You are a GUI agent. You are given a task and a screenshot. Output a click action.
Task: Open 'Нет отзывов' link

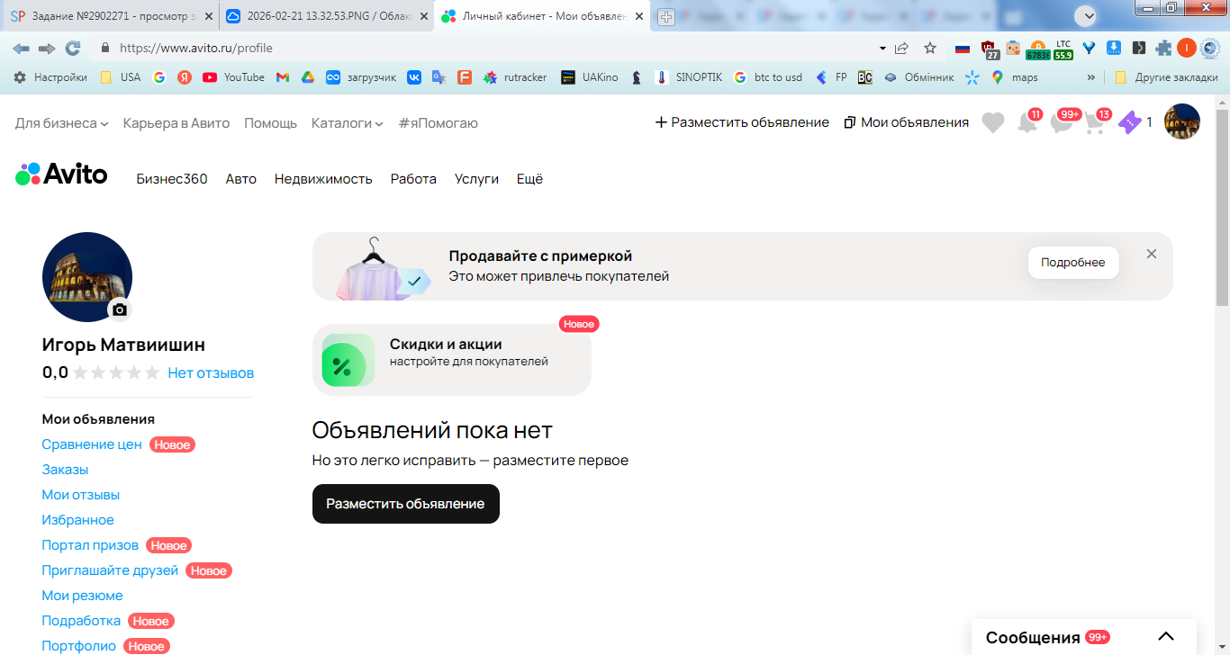tap(211, 372)
